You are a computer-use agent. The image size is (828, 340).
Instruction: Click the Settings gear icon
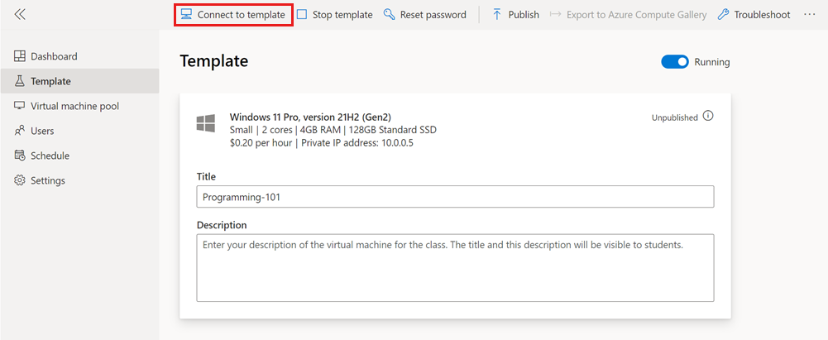pos(20,180)
